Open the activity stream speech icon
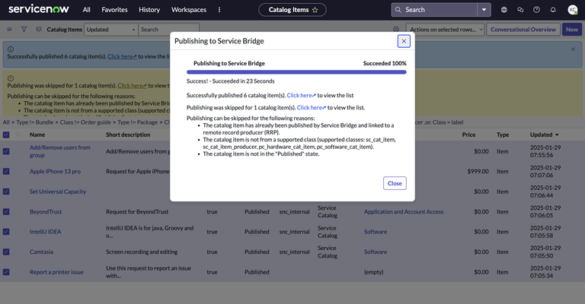This screenshot has width=585, height=304. (x=38, y=30)
